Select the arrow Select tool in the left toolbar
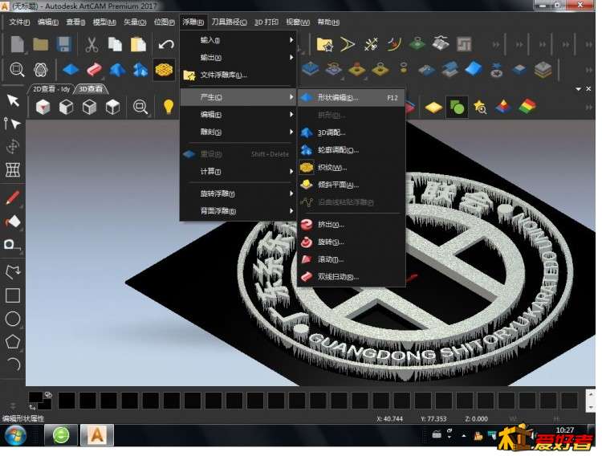The width and height of the screenshot is (602, 456). [13, 100]
